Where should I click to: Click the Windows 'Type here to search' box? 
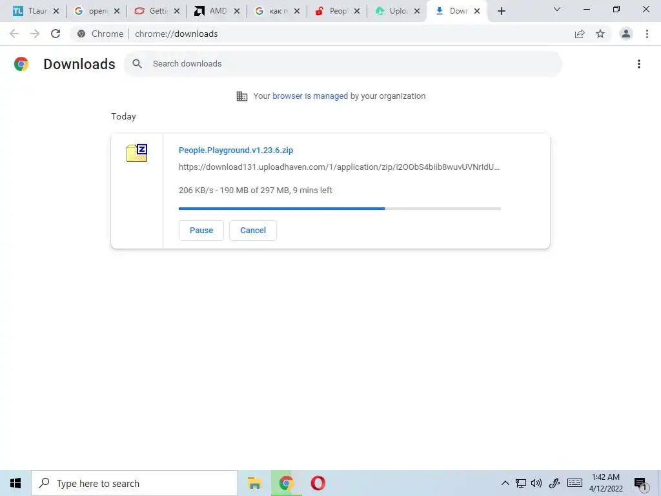[x=134, y=483]
